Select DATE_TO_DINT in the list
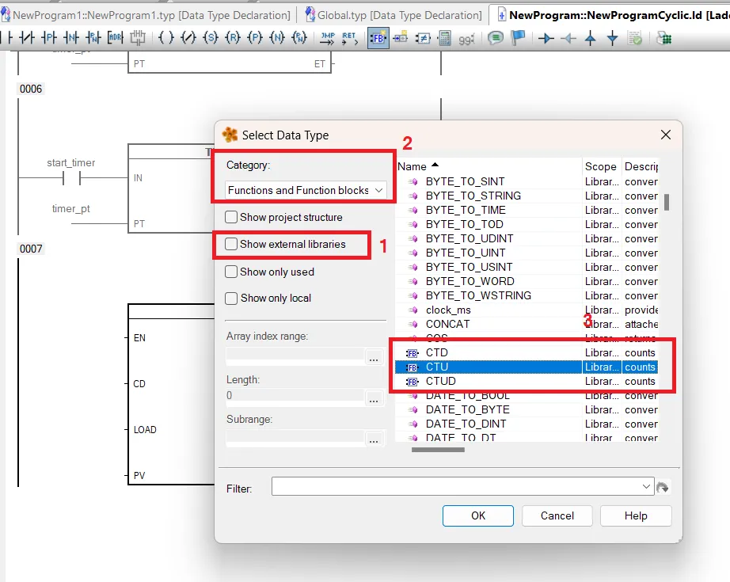 point(526,424)
